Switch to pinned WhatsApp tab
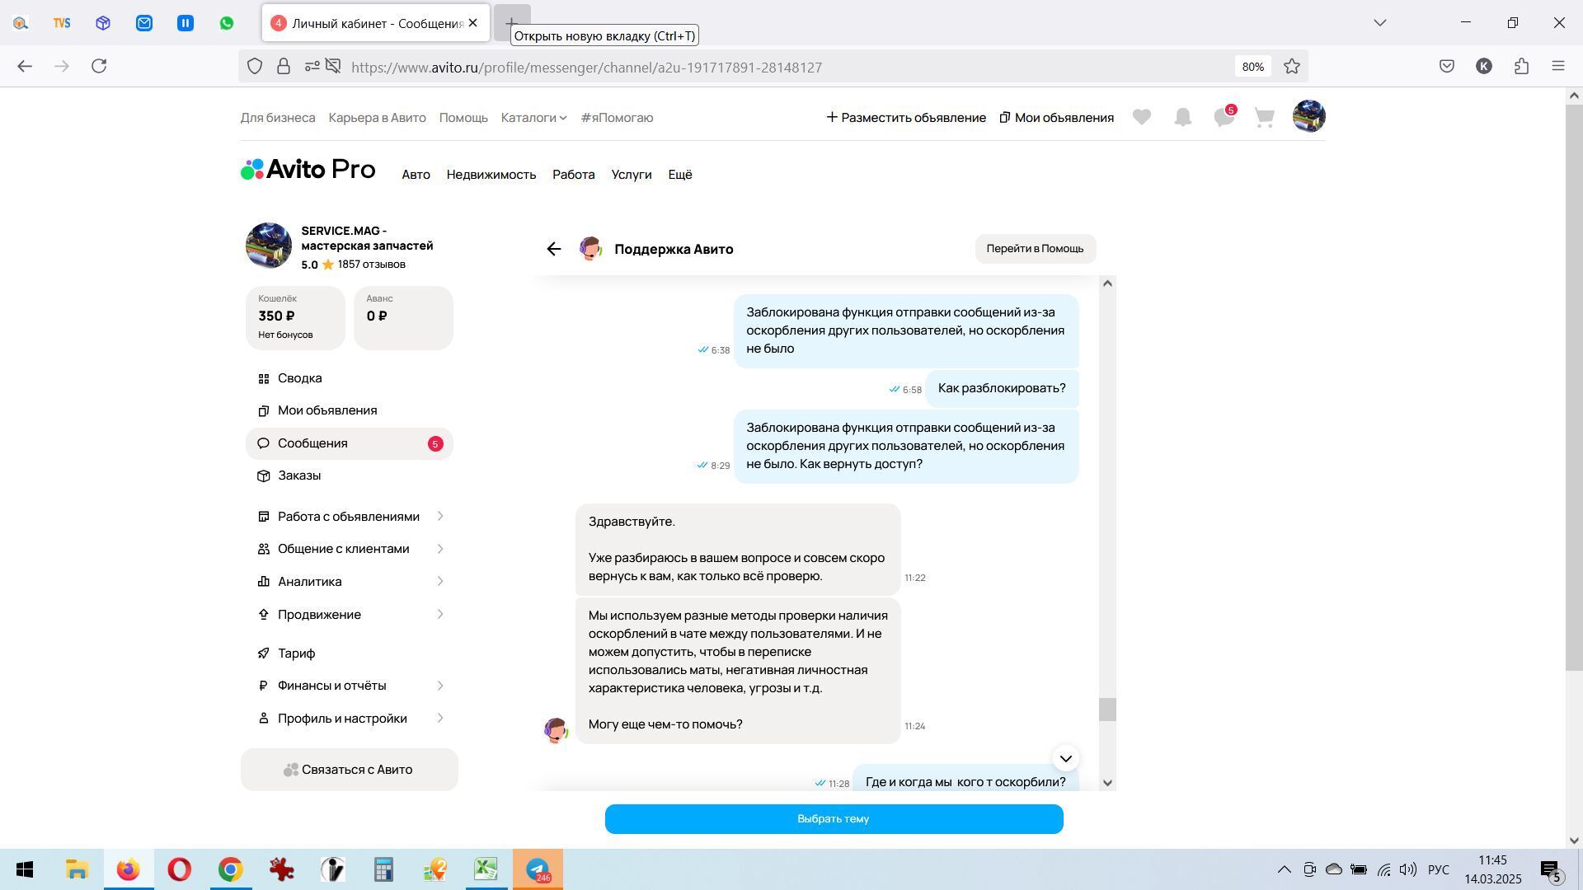Image resolution: width=1583 pixels, height=890 pixels. click(x=227, y=23)
